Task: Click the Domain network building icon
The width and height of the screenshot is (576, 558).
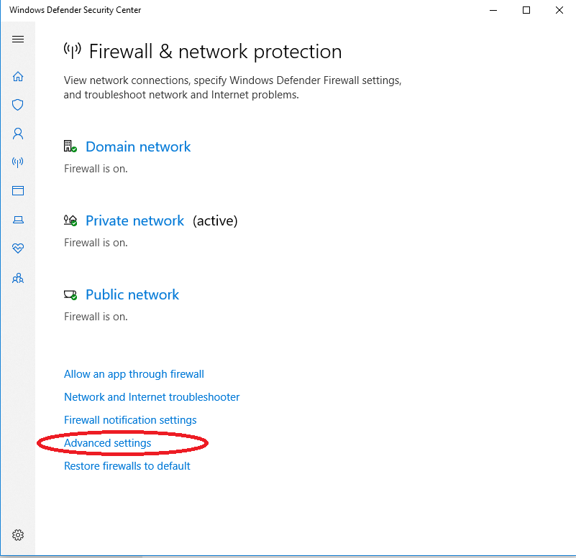Action: click(70, 147)
